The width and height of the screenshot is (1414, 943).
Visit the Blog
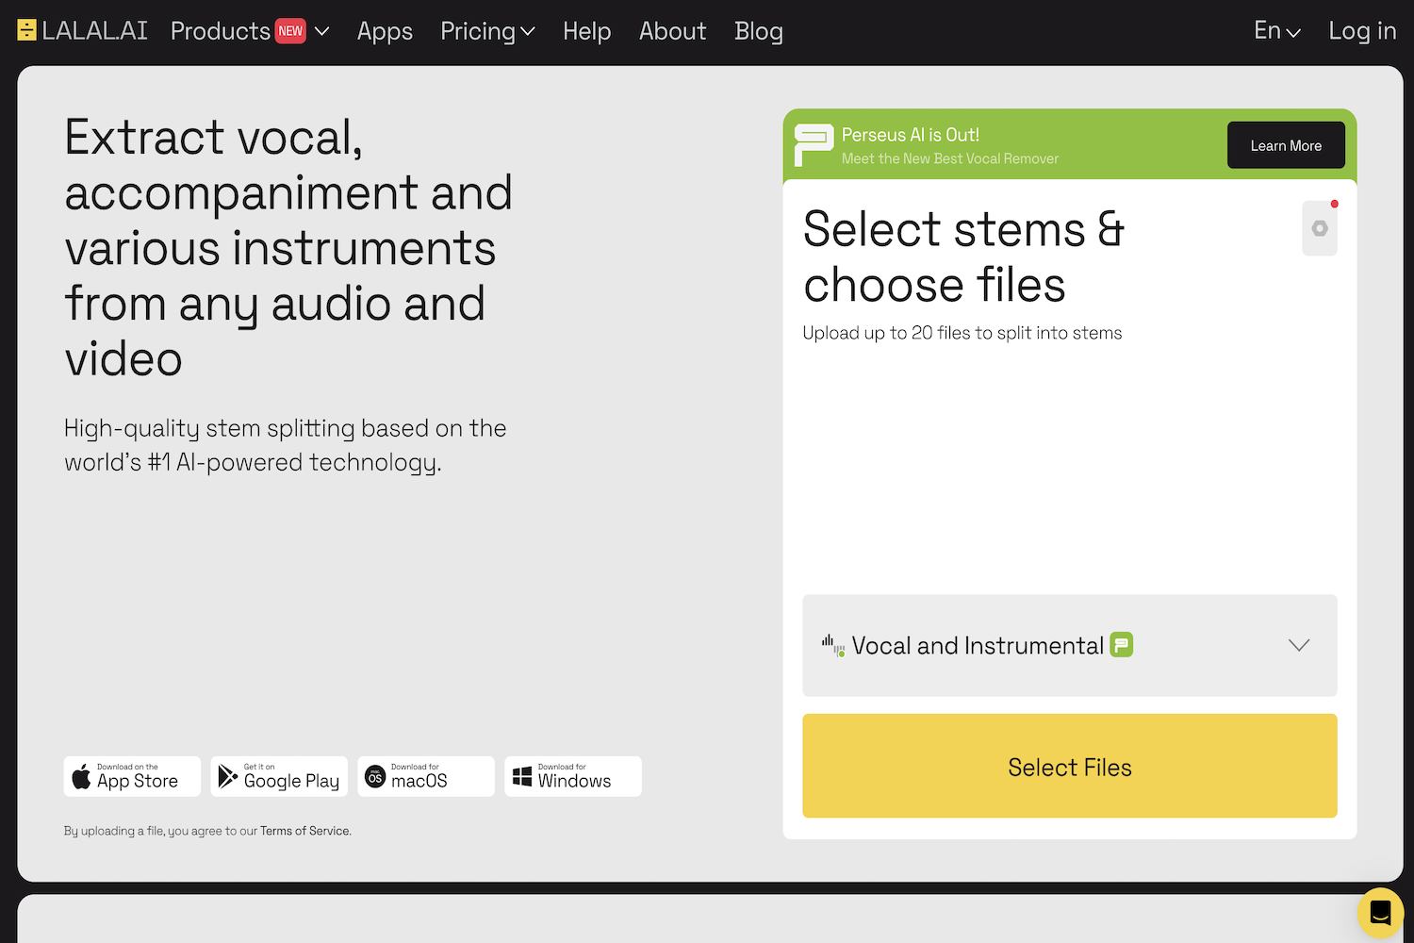[759, 31]
